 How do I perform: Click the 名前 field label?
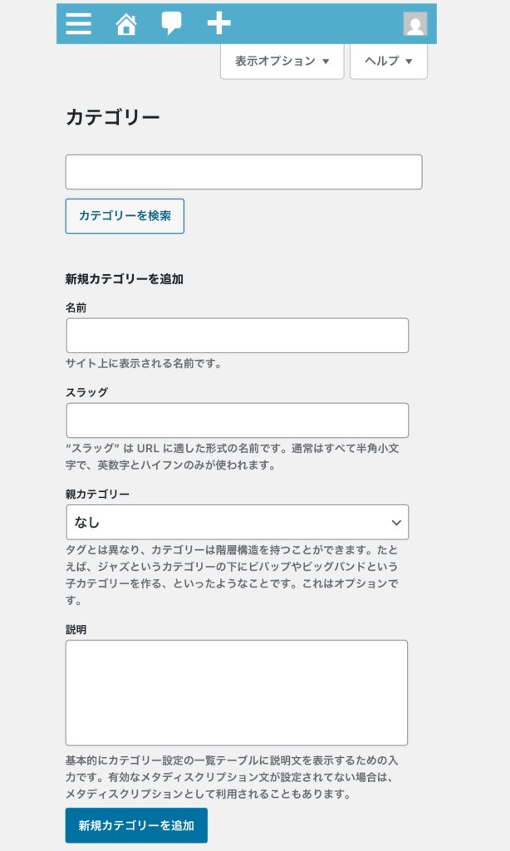pos(76,307)
